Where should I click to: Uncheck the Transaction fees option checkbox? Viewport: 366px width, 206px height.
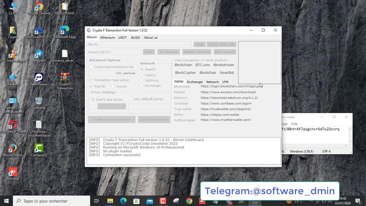tap(91, 80)
